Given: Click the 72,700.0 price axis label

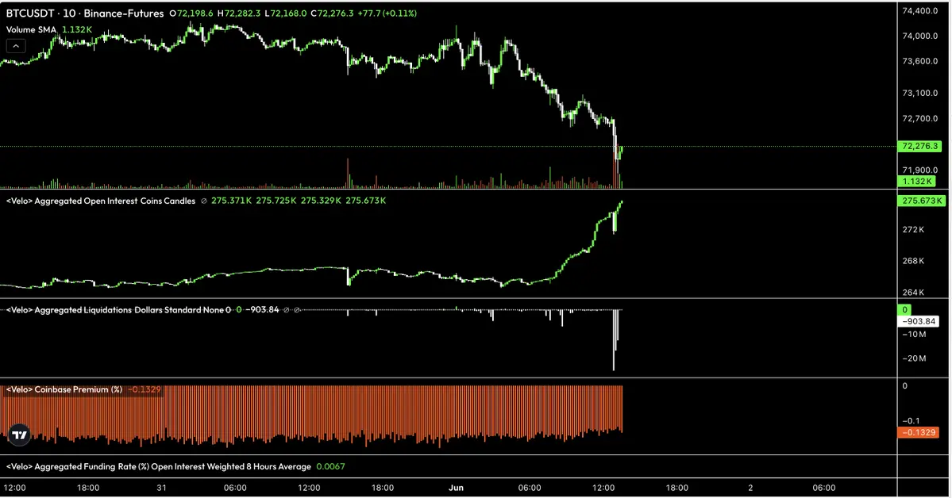Looking at the screenshot, I should click(x=919, y=118).
